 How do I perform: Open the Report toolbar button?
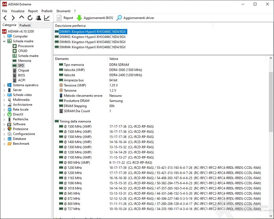[65, 18]
